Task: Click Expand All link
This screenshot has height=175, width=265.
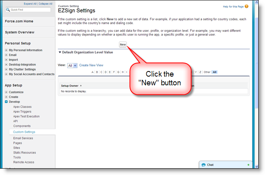Action: pos(31,4)
